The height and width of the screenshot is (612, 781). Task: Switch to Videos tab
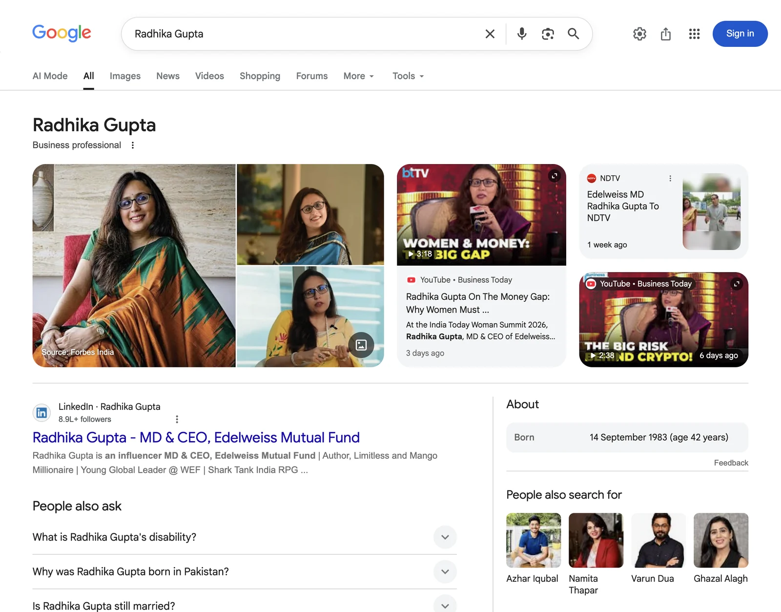[x=209, y=76]
